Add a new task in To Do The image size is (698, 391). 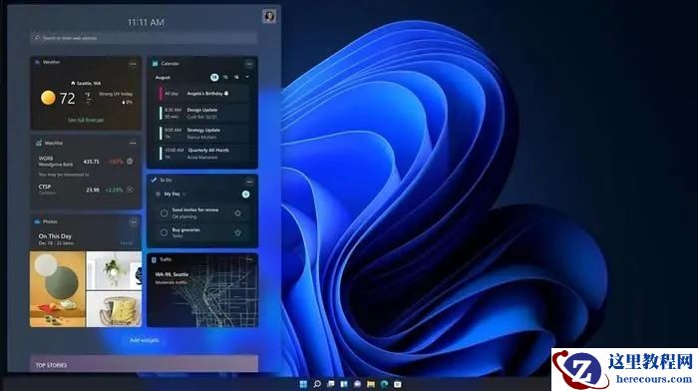tap(245, 195)
